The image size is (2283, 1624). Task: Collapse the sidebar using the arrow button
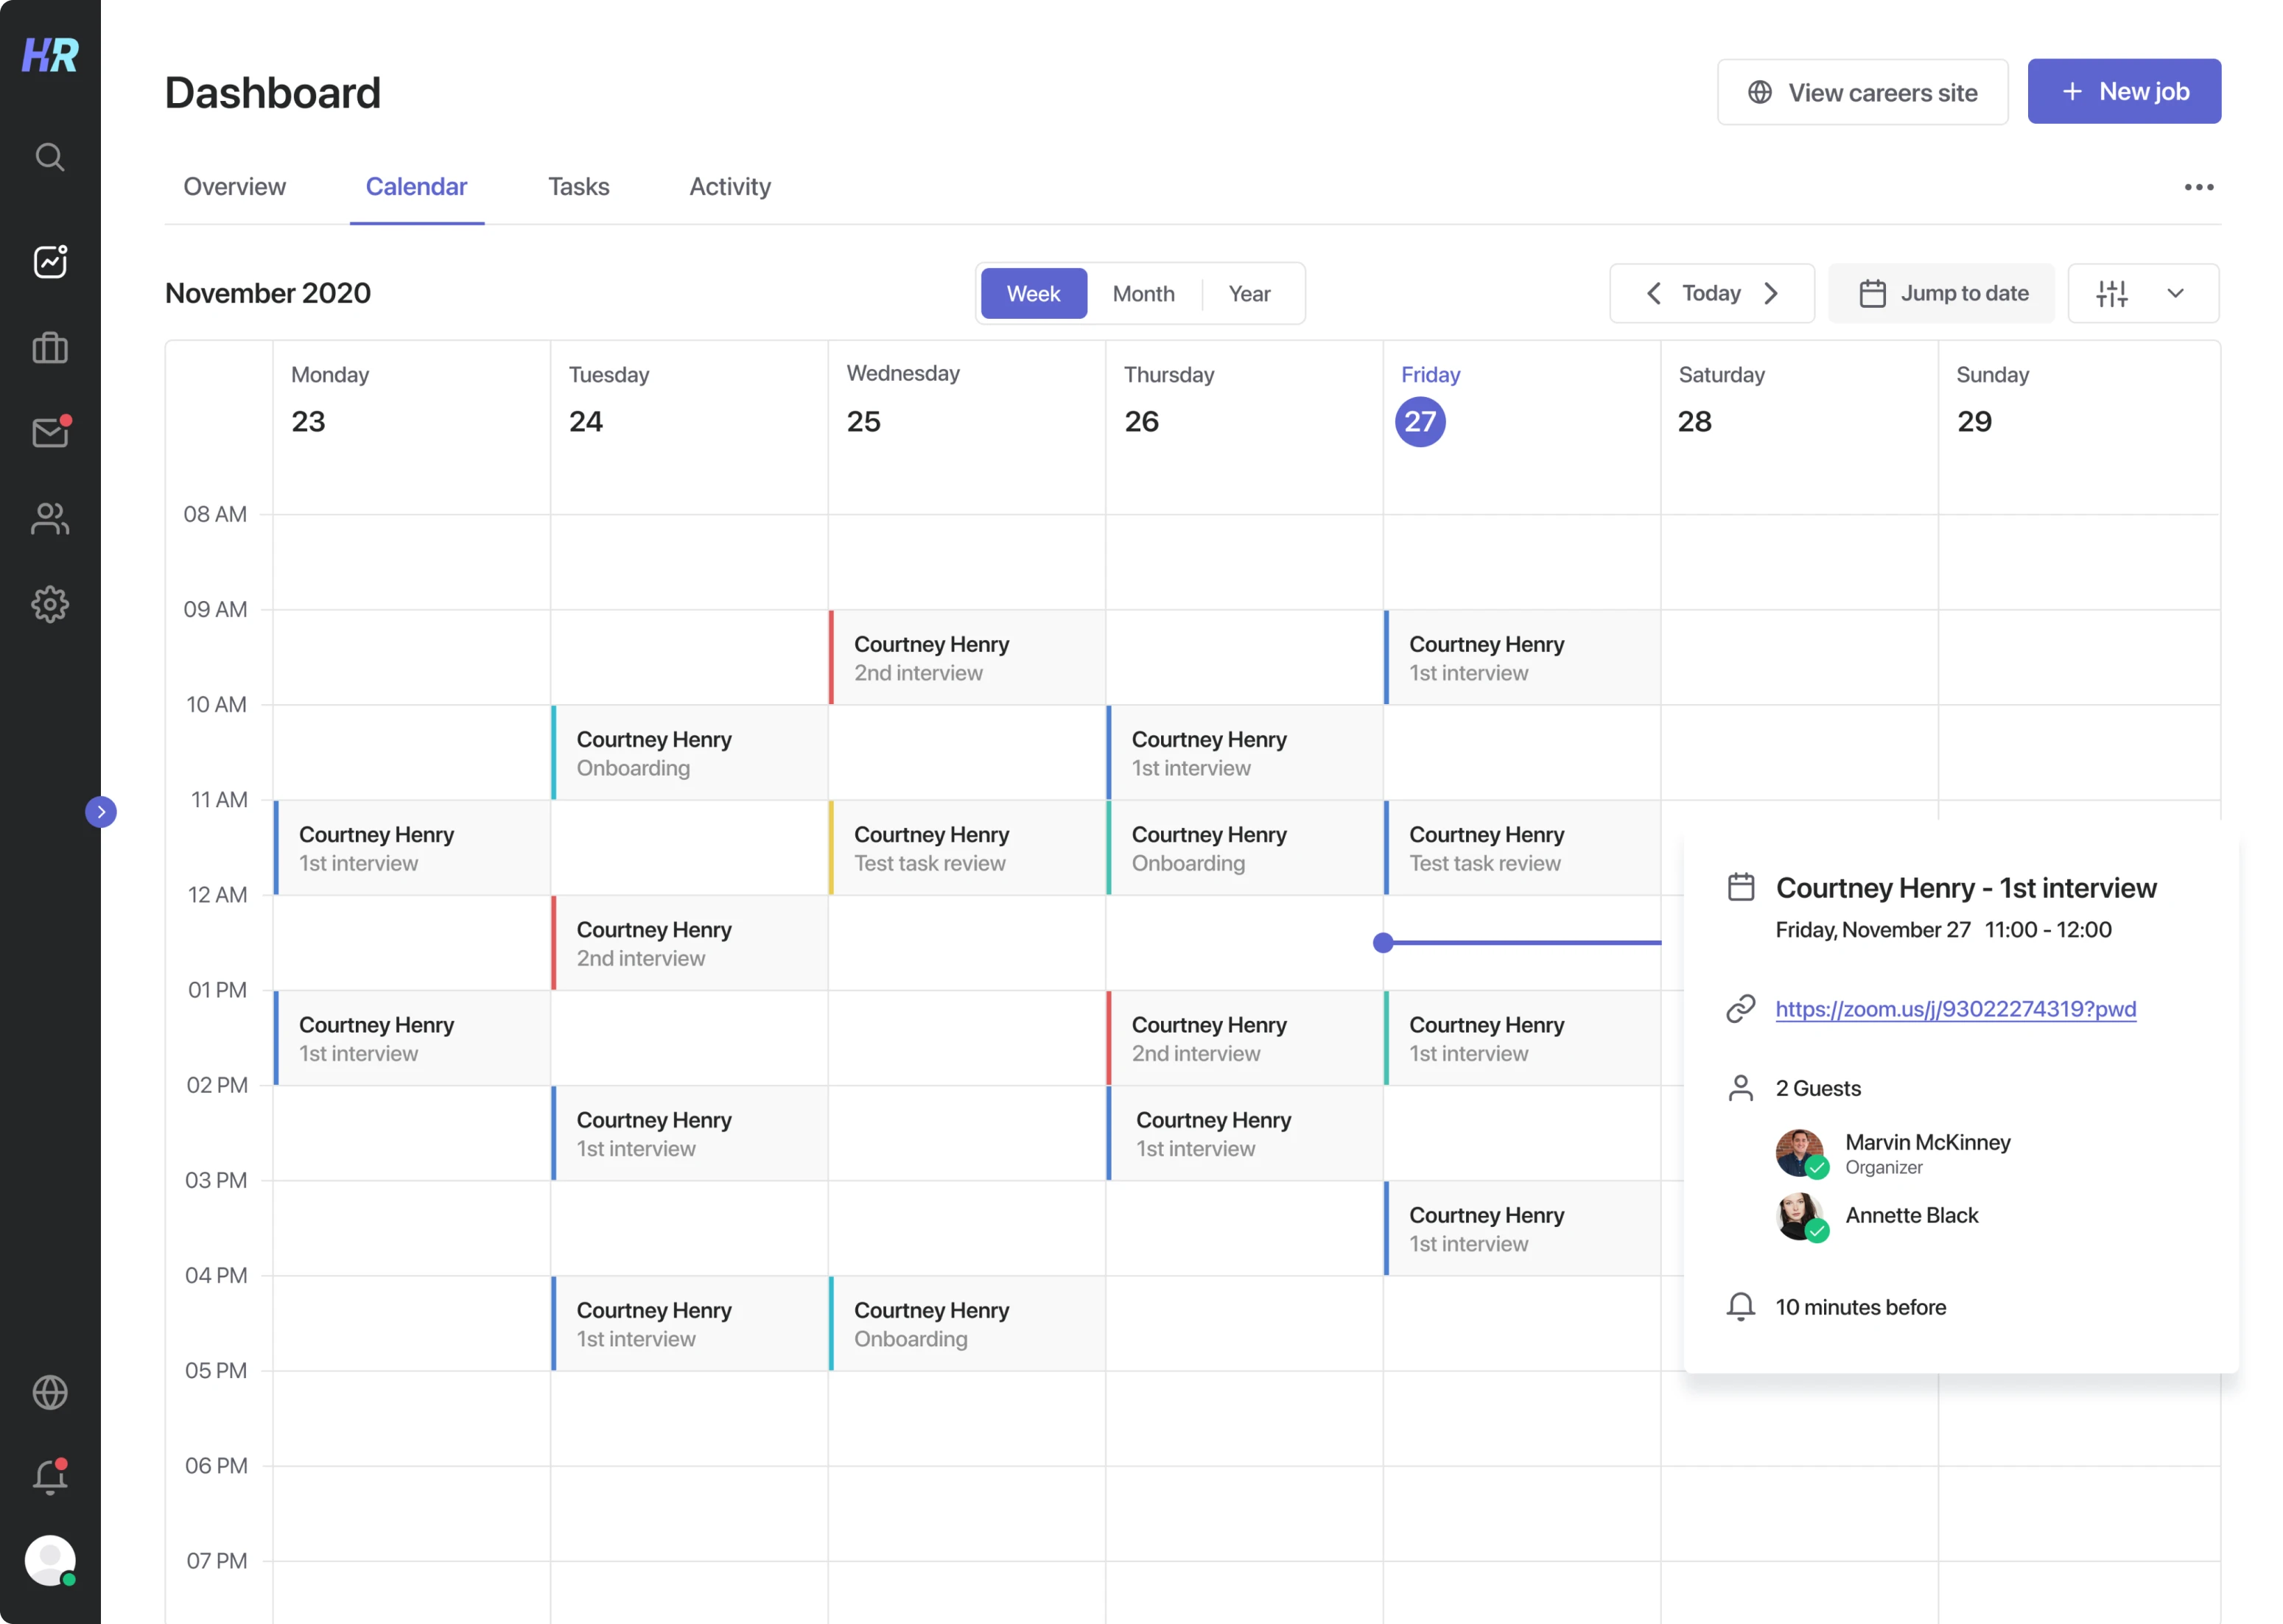pyautogui.click(x=101, y=811)
